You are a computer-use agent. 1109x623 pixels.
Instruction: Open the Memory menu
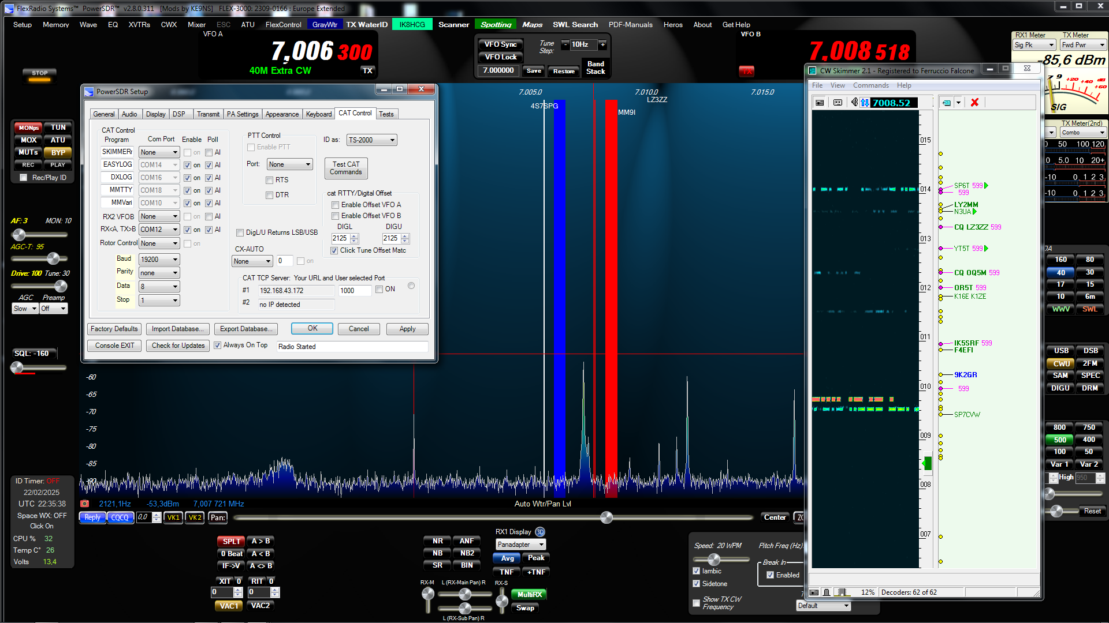coord(55,24)
